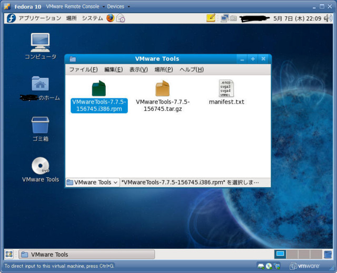Open the 表示(V) menu
This screenshot has height=273, width=337.
tap(138, 69)
